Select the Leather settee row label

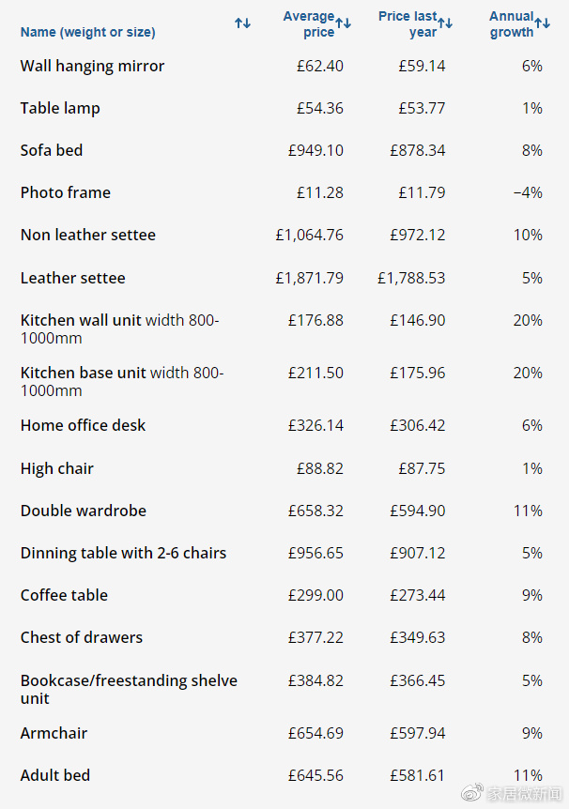click(x=72, y=278)
